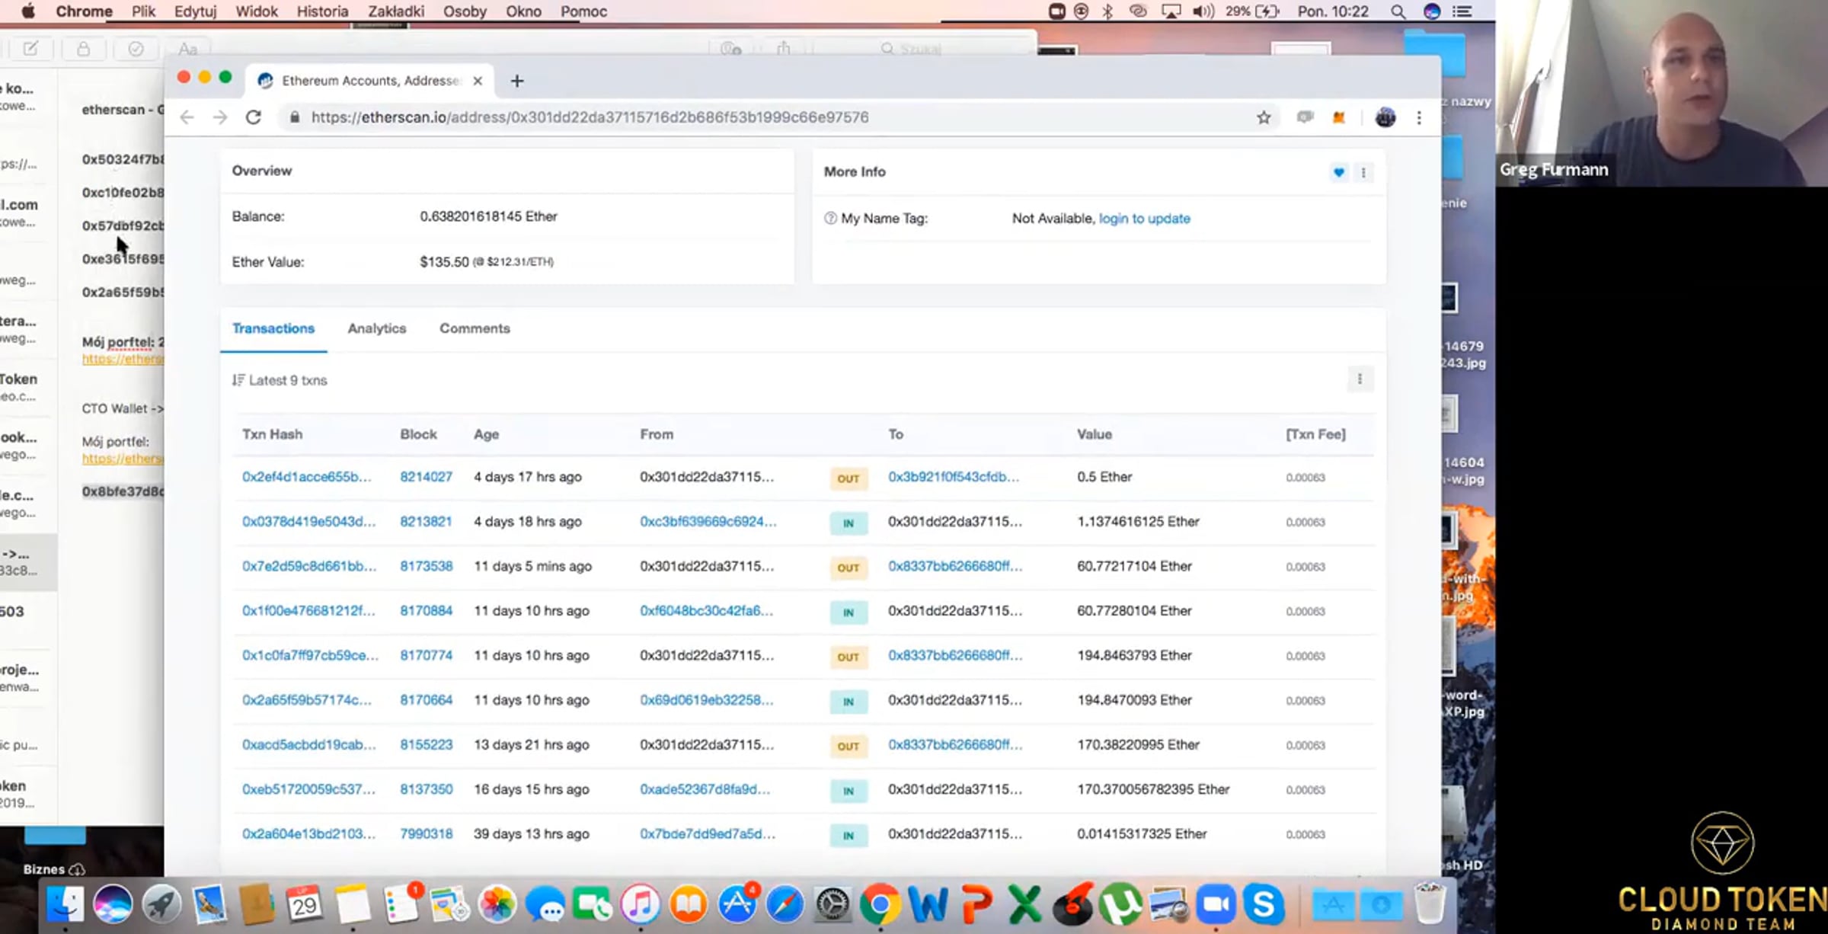Open the Chrome profile avatar
Screen dimensions: 1828x934
click(1385, 117)
